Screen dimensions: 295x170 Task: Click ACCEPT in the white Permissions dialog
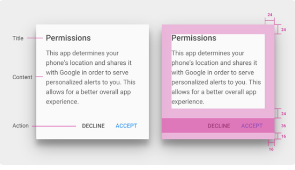point(127,126)
